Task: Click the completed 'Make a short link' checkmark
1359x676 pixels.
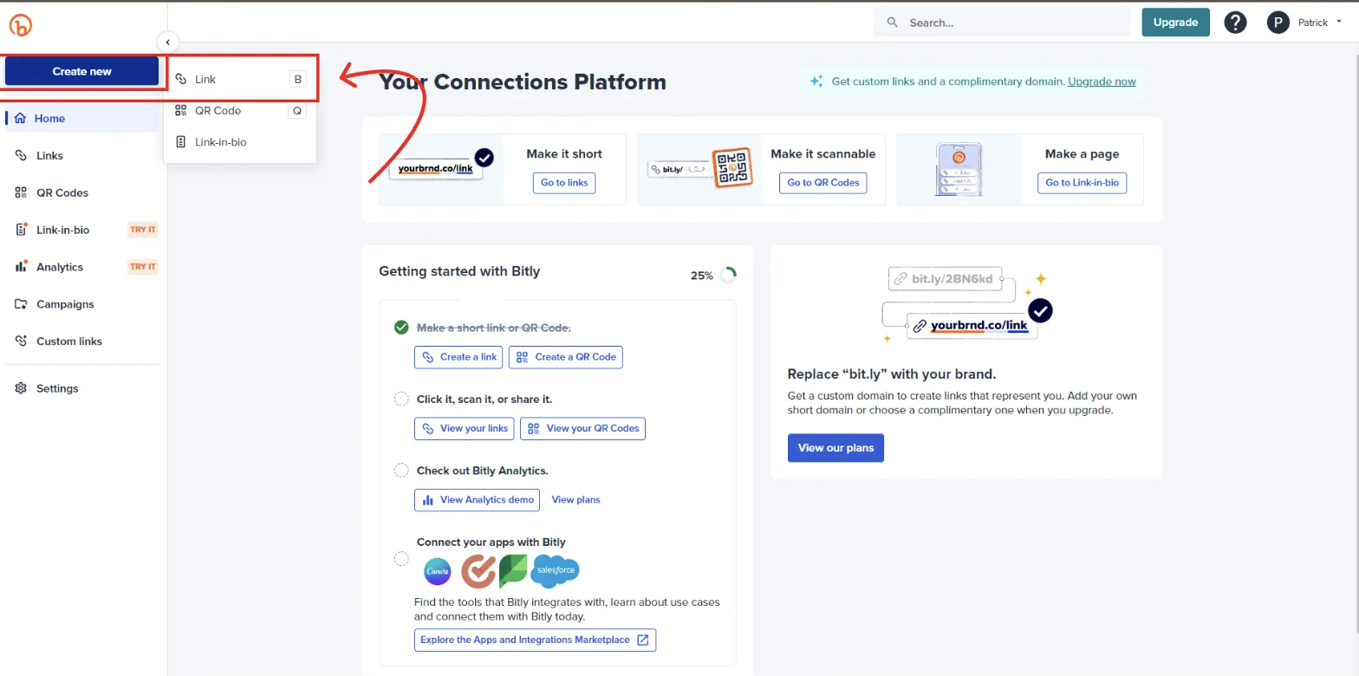Action: click(401, 327)
